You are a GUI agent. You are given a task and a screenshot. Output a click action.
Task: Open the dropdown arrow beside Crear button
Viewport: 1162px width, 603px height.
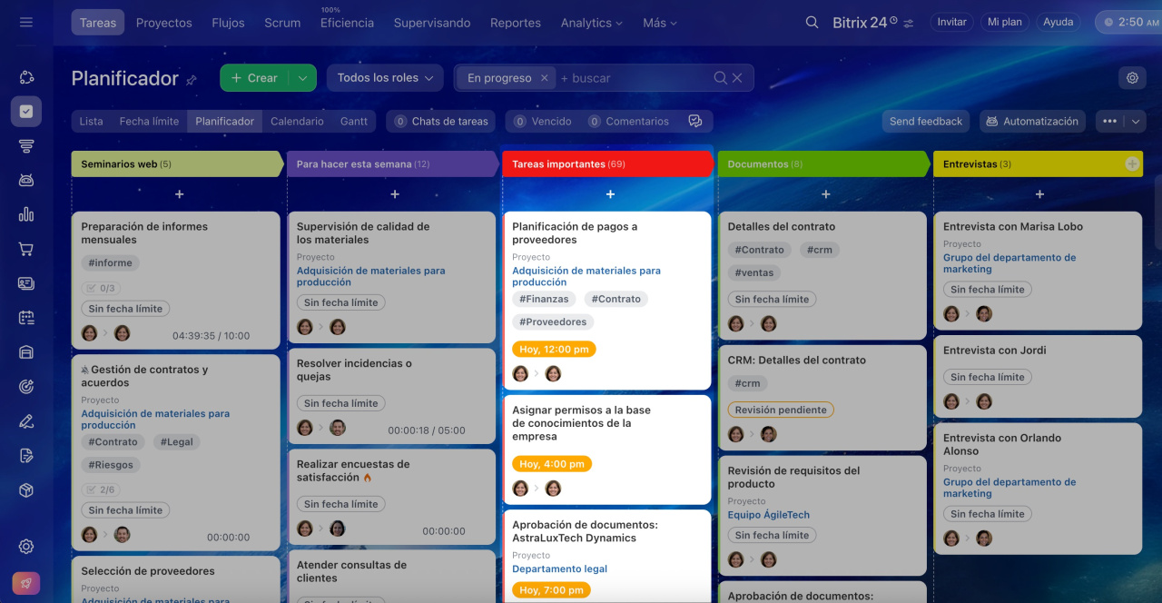(302, 78)
